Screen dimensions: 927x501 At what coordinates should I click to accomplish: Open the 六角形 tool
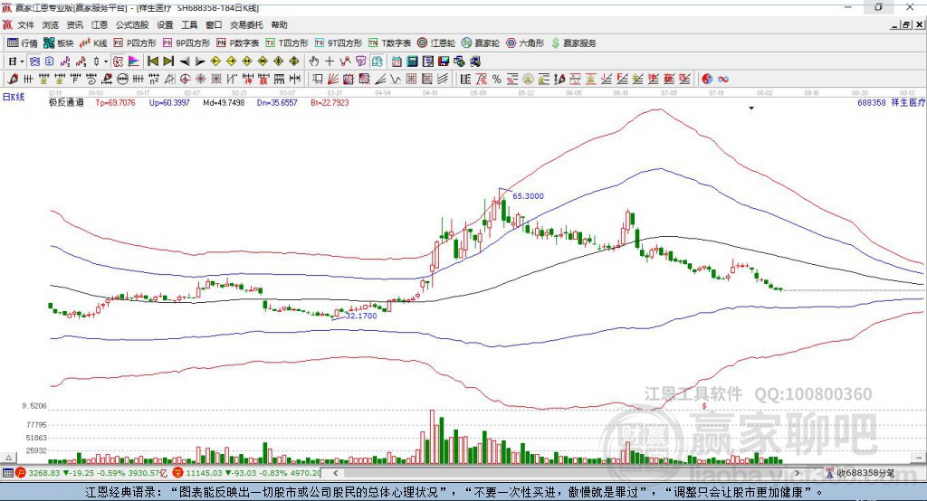[x=525, y=43]
